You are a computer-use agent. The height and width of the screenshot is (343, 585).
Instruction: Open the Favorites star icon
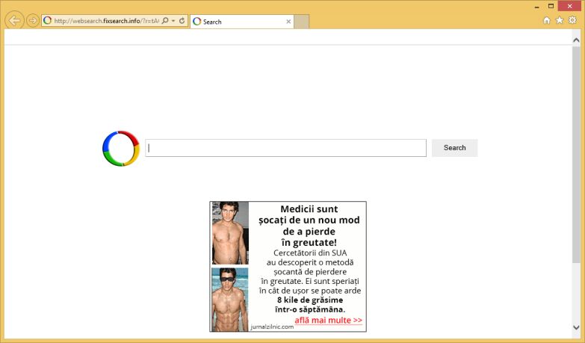(560, 20)
